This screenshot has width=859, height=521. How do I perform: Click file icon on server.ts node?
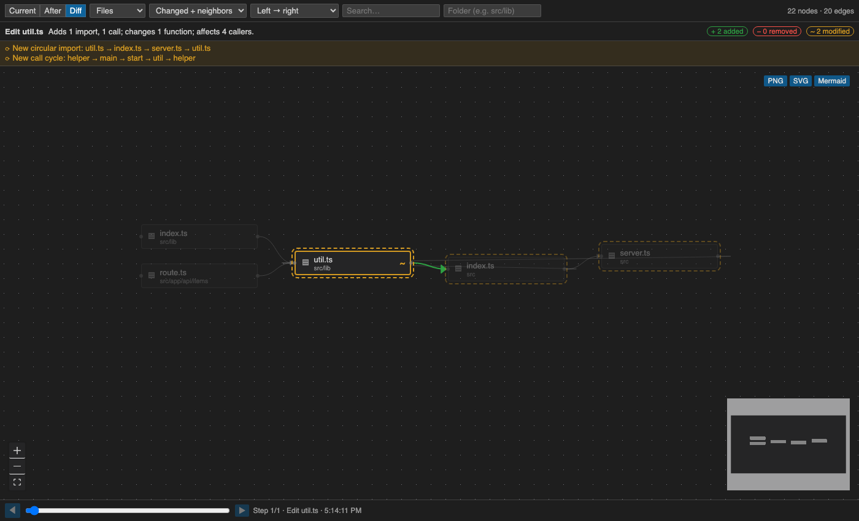click(612, 256)
